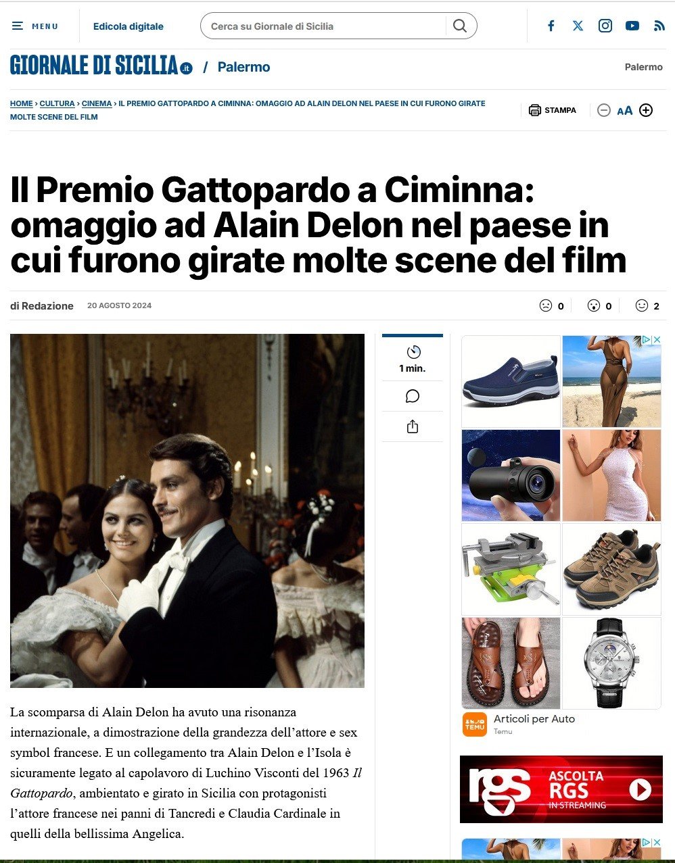Go to CINEMA breadcrumb
Image resolution: width=675 pixels, height=863 pixels.
[97, 103]
